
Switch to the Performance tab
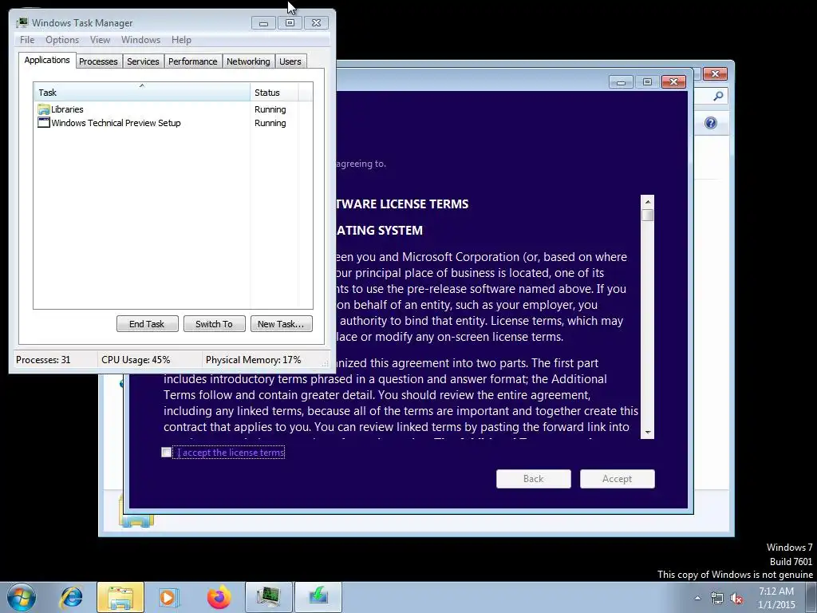click(x=193, y=61)
